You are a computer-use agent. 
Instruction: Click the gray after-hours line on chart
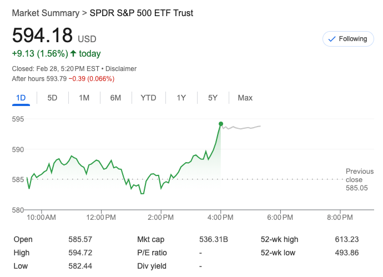[x=244, y=128]
